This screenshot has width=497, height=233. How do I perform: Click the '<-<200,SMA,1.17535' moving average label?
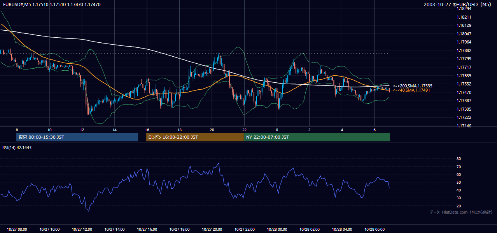pos(413,86)
